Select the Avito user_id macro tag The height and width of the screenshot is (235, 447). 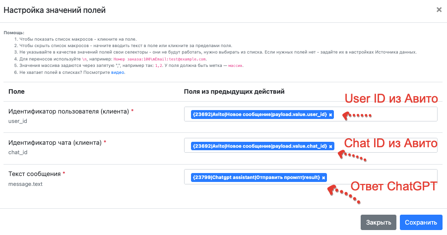tap(259, 115)
